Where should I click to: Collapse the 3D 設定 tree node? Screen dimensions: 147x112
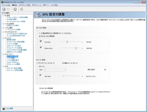coord(3,16)
